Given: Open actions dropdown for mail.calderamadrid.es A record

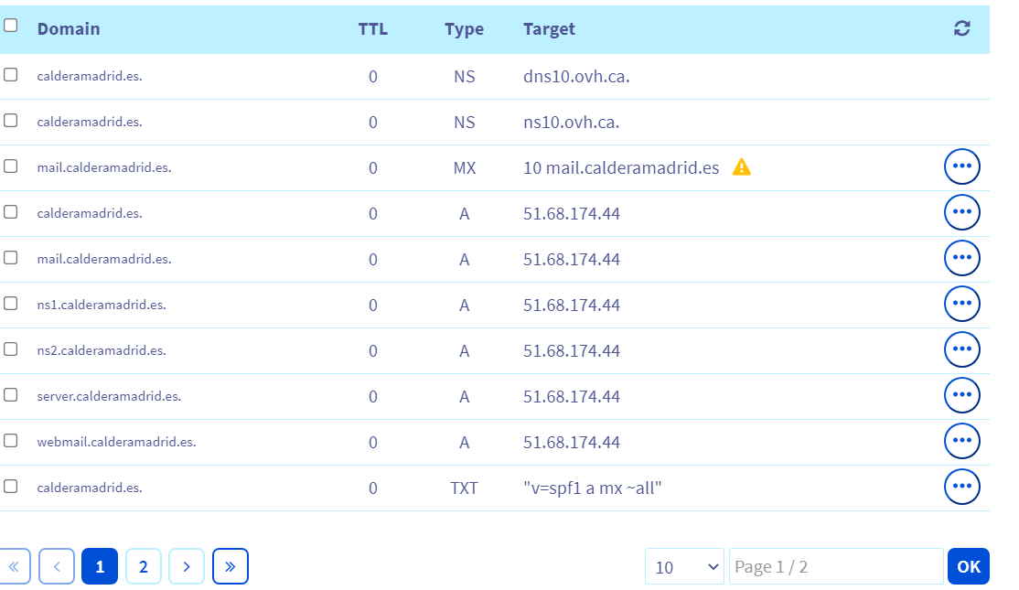Looking at the screenshot, I should pyautogui.click(x=961, y=258).
